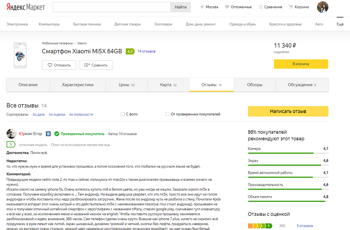Click the Xiaomi breadcrumb link
The image size is (350, 230).
pyautogui.click(x=82, y=43)
